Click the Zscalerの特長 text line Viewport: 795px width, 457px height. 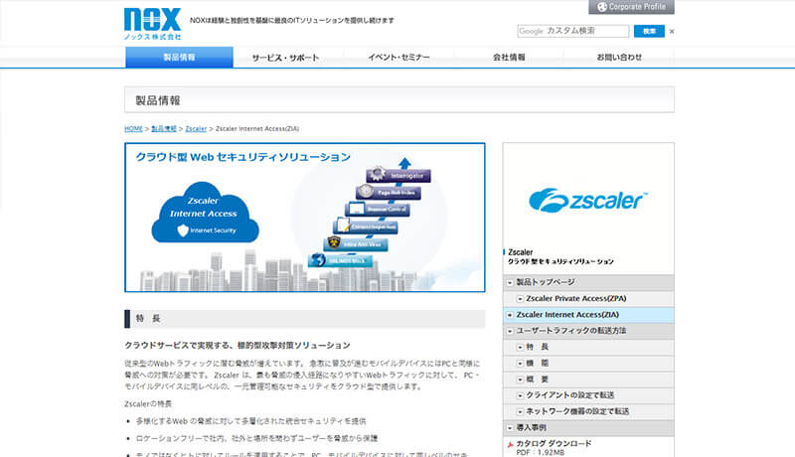pos(148,403)
